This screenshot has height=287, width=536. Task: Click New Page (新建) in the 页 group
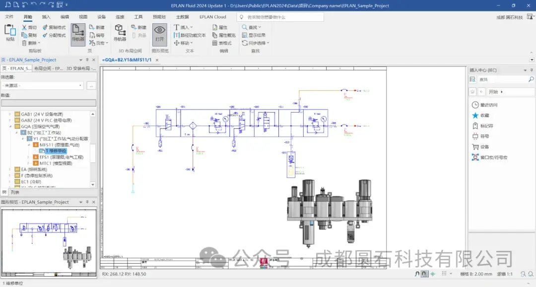(92, 27)
